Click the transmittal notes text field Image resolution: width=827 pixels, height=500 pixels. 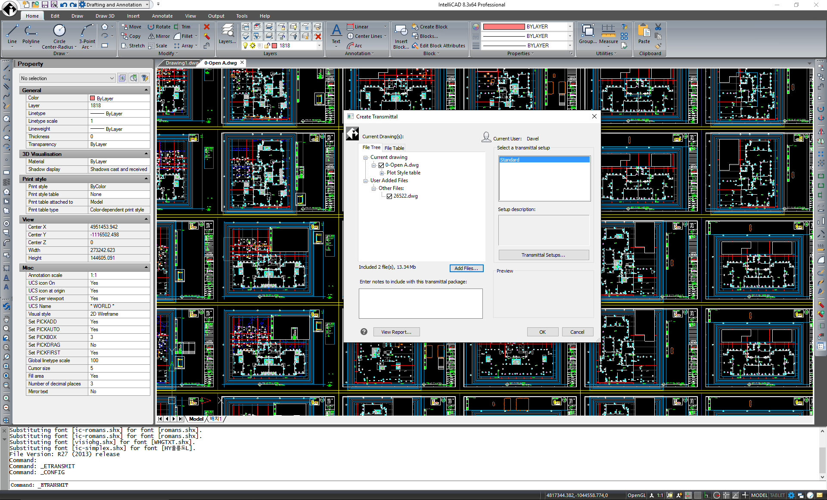click(x=420, y=303)
